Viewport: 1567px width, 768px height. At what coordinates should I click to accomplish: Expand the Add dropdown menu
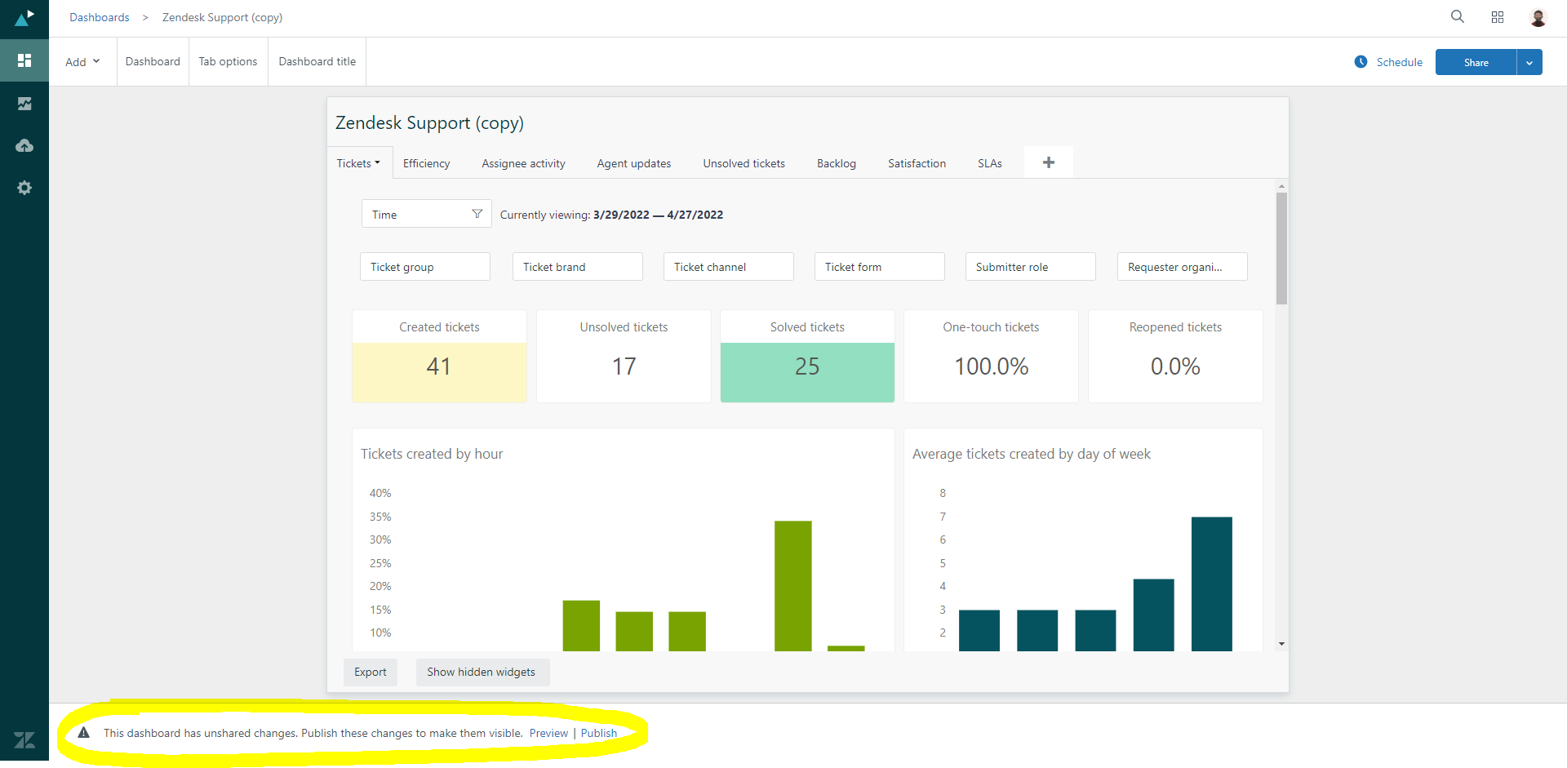click(x=82, y=62)
